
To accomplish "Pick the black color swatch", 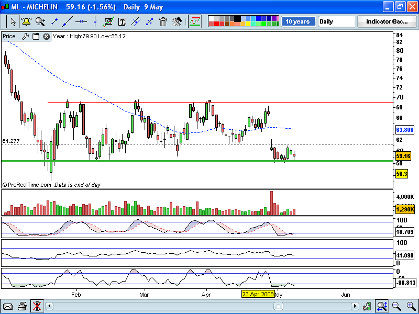I will 237,19.
